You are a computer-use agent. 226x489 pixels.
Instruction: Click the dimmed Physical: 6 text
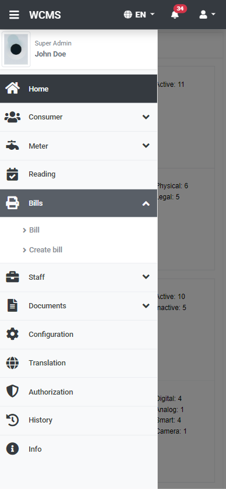click(173, 186)
